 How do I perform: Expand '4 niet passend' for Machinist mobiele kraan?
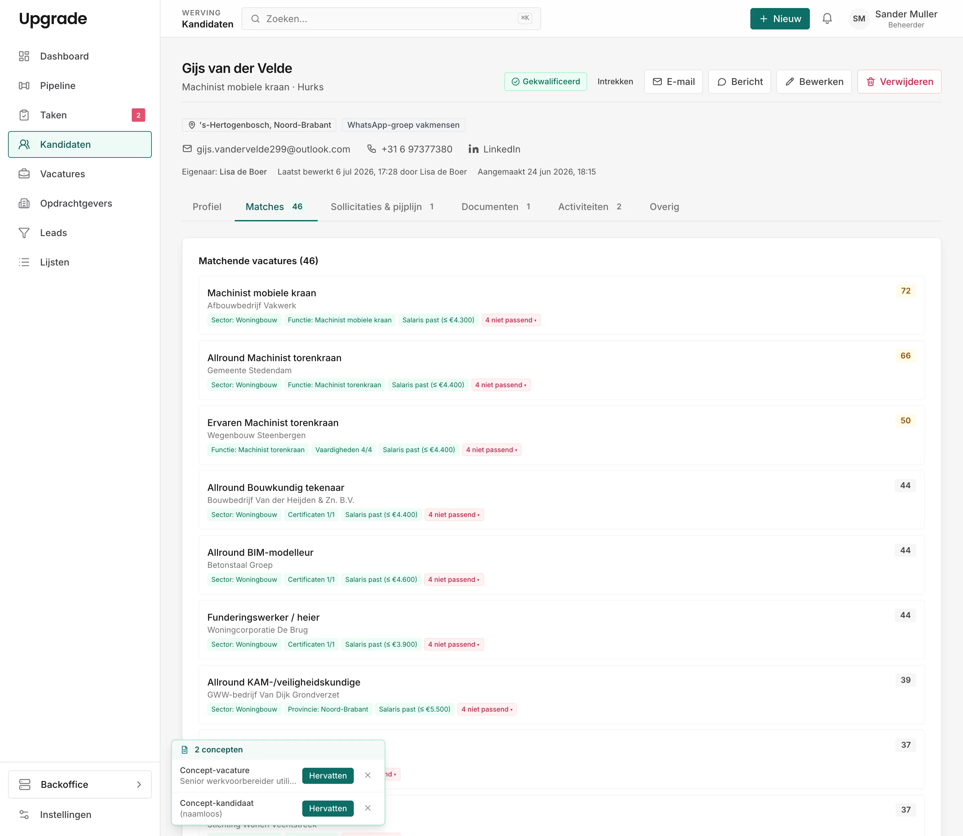(511, 320)
